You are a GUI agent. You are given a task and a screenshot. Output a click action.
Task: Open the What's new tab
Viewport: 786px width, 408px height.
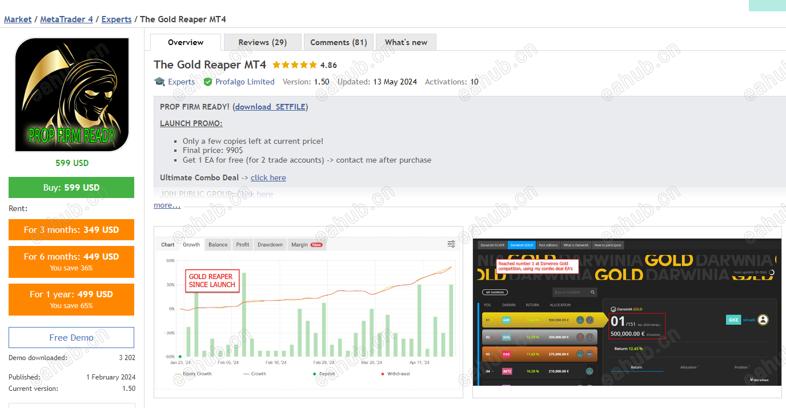(x=406, y=42)
